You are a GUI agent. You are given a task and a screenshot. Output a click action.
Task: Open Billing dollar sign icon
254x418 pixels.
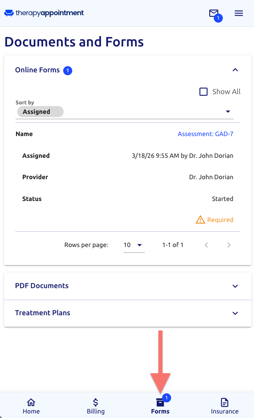[96, 402]
